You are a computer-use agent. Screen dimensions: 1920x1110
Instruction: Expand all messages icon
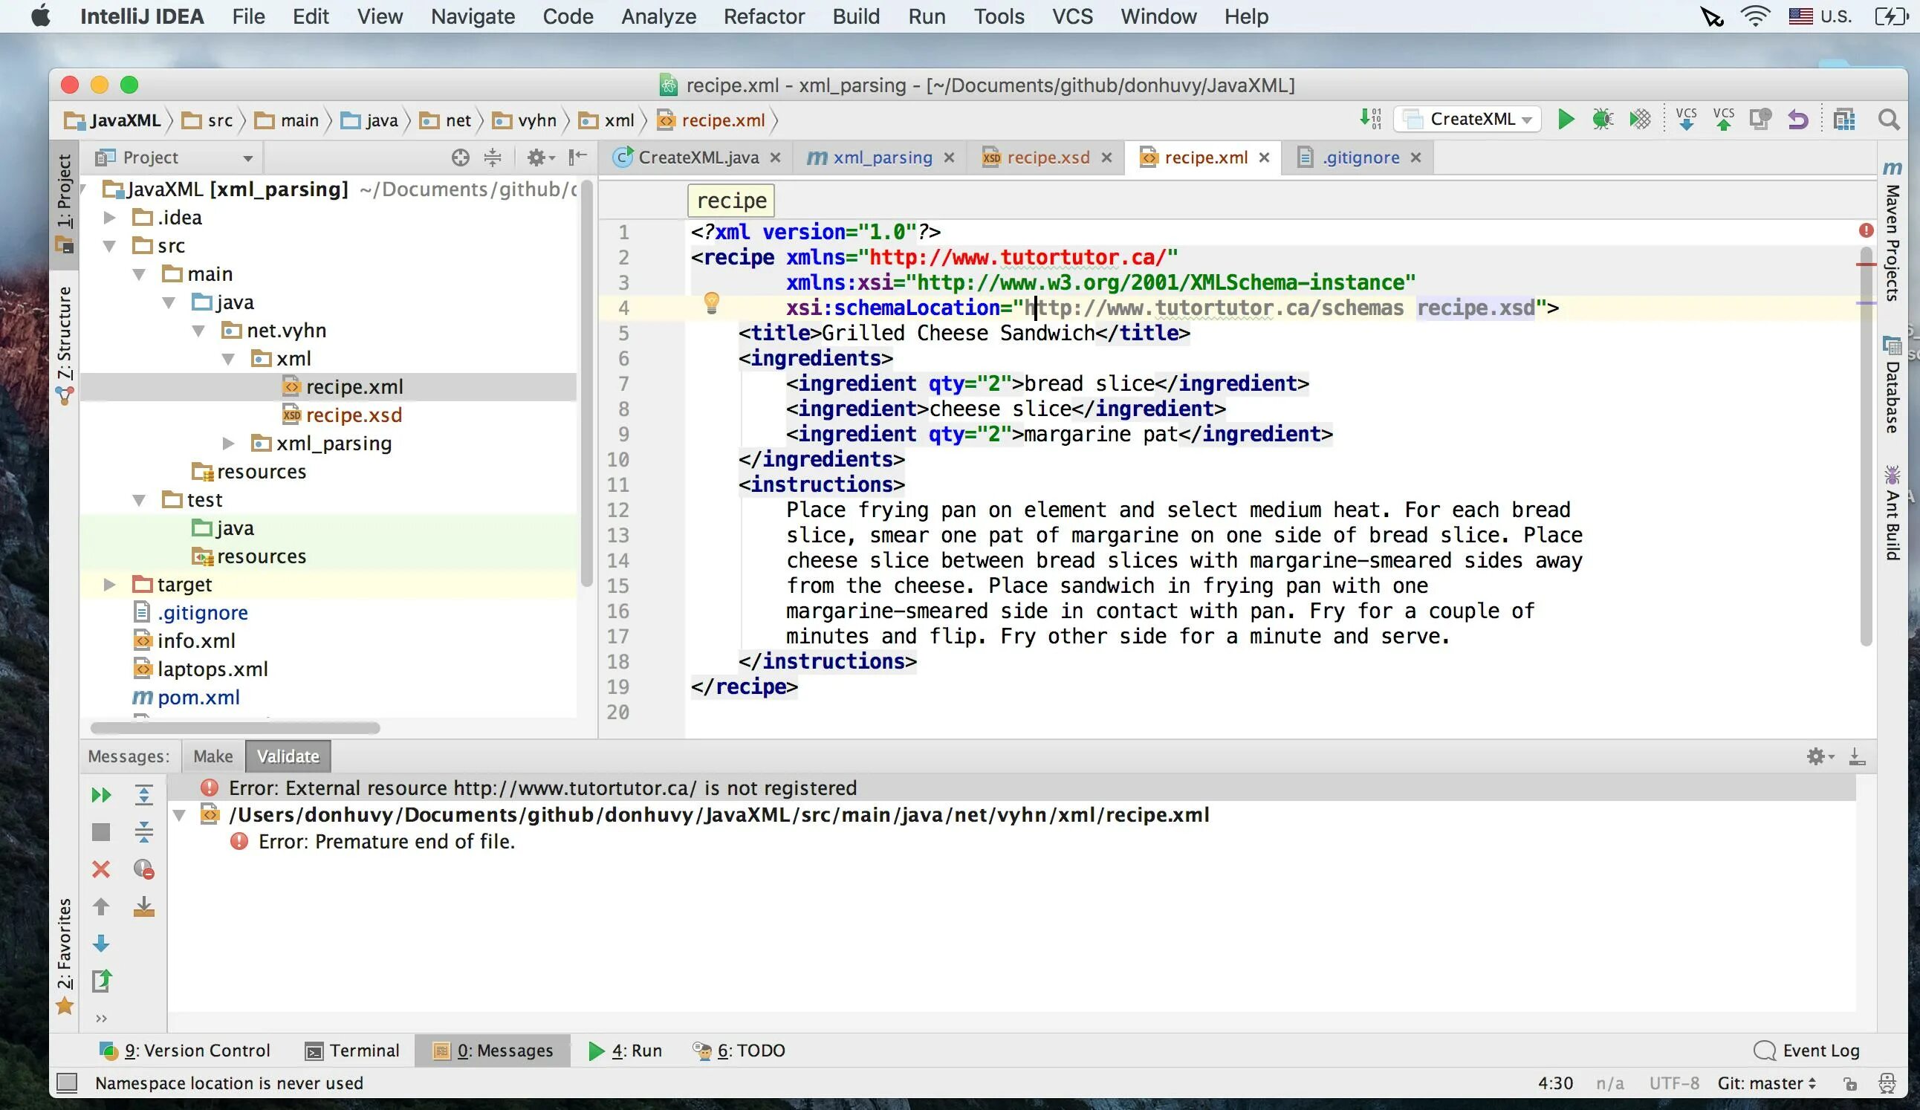point(143,796)
